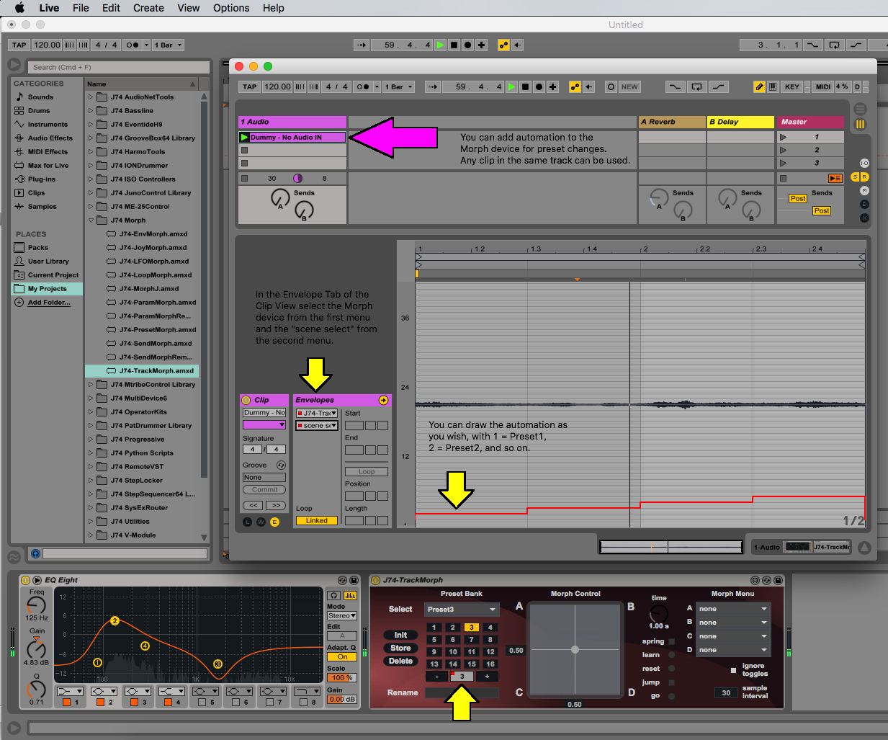
Task: Open the Morph Menu A dropdown
Action: click(733, 609)
